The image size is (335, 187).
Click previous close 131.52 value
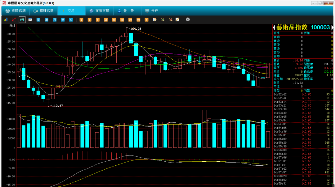[x=298, y=83]
